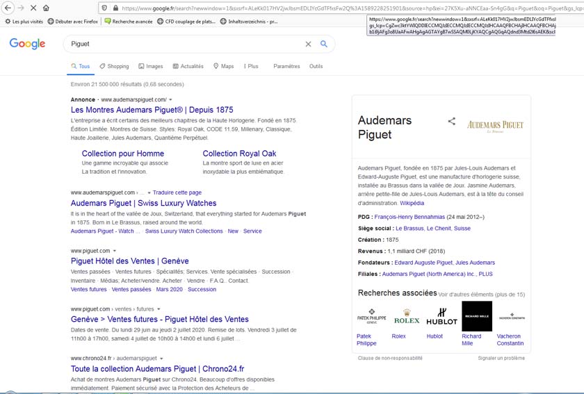
Task: Open 'Jules Audemars' founder link
Action: coord(476,263)
